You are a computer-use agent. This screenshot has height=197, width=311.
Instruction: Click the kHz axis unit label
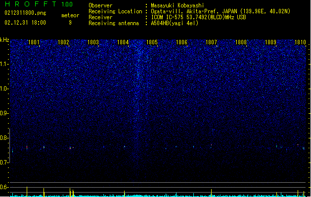(4, 40)
